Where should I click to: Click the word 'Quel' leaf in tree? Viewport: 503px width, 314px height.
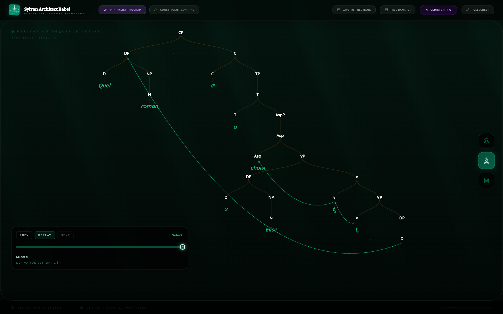tap(105, 86)
